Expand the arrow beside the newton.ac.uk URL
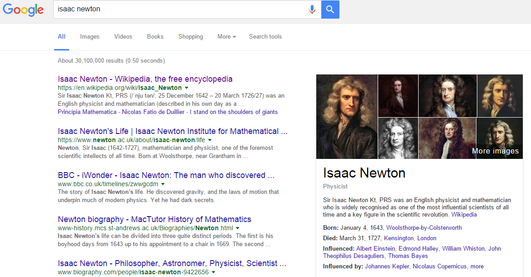The width and height of the screenshot is (531, 277). pyautogui.click(x=210, y=140)
